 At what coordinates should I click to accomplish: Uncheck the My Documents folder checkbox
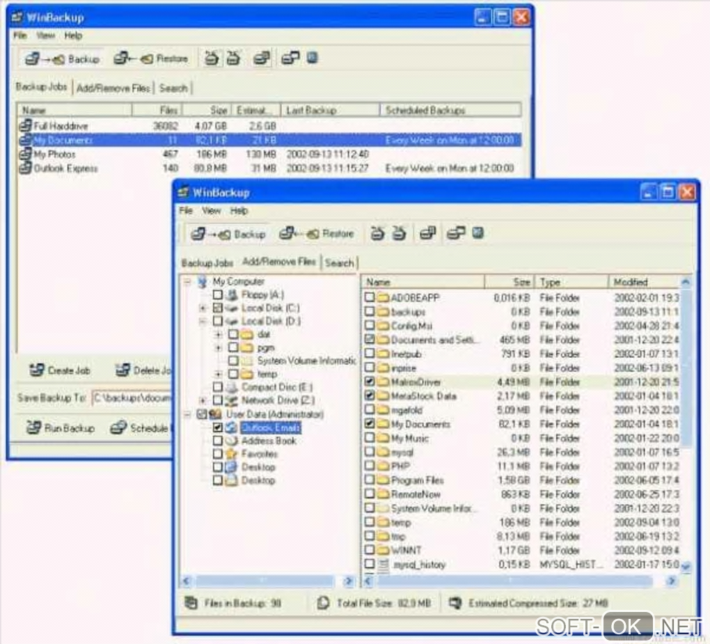click(370, 424)
